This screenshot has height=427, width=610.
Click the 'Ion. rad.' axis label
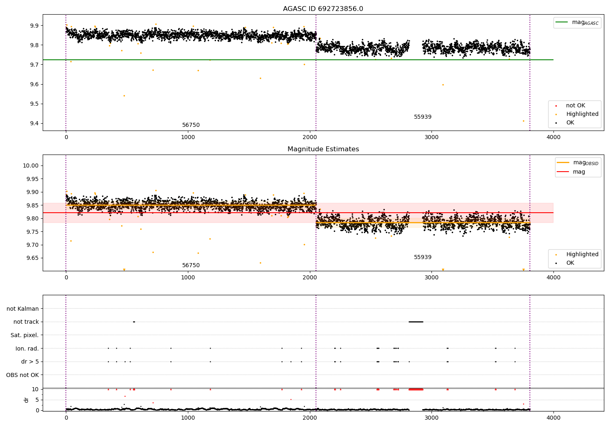(x=27, y=349)
